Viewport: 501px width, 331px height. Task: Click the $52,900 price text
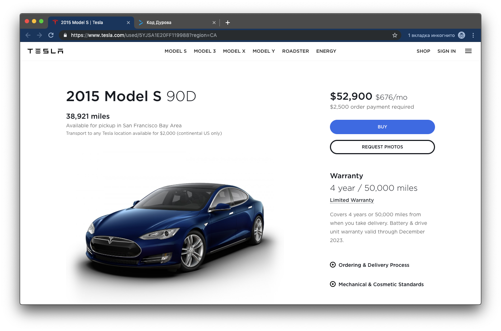(351, 96)
